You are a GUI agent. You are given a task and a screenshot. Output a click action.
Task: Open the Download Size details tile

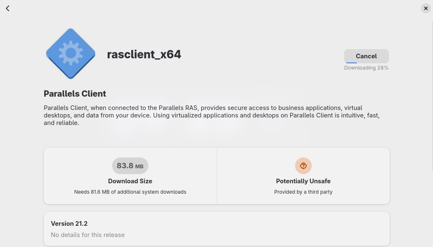point(130,176)
